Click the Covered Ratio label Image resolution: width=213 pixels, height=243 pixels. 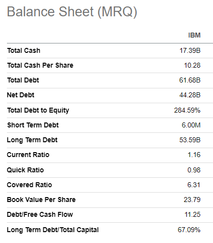click(x=30, y=185)
